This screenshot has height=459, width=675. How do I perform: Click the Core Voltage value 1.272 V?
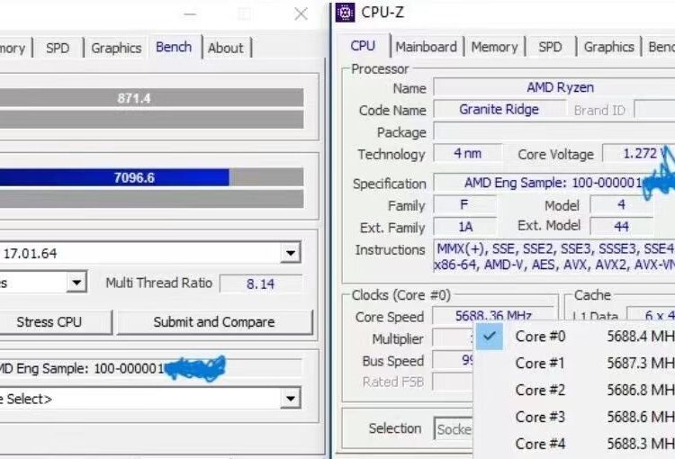click(x=639, y=153)
